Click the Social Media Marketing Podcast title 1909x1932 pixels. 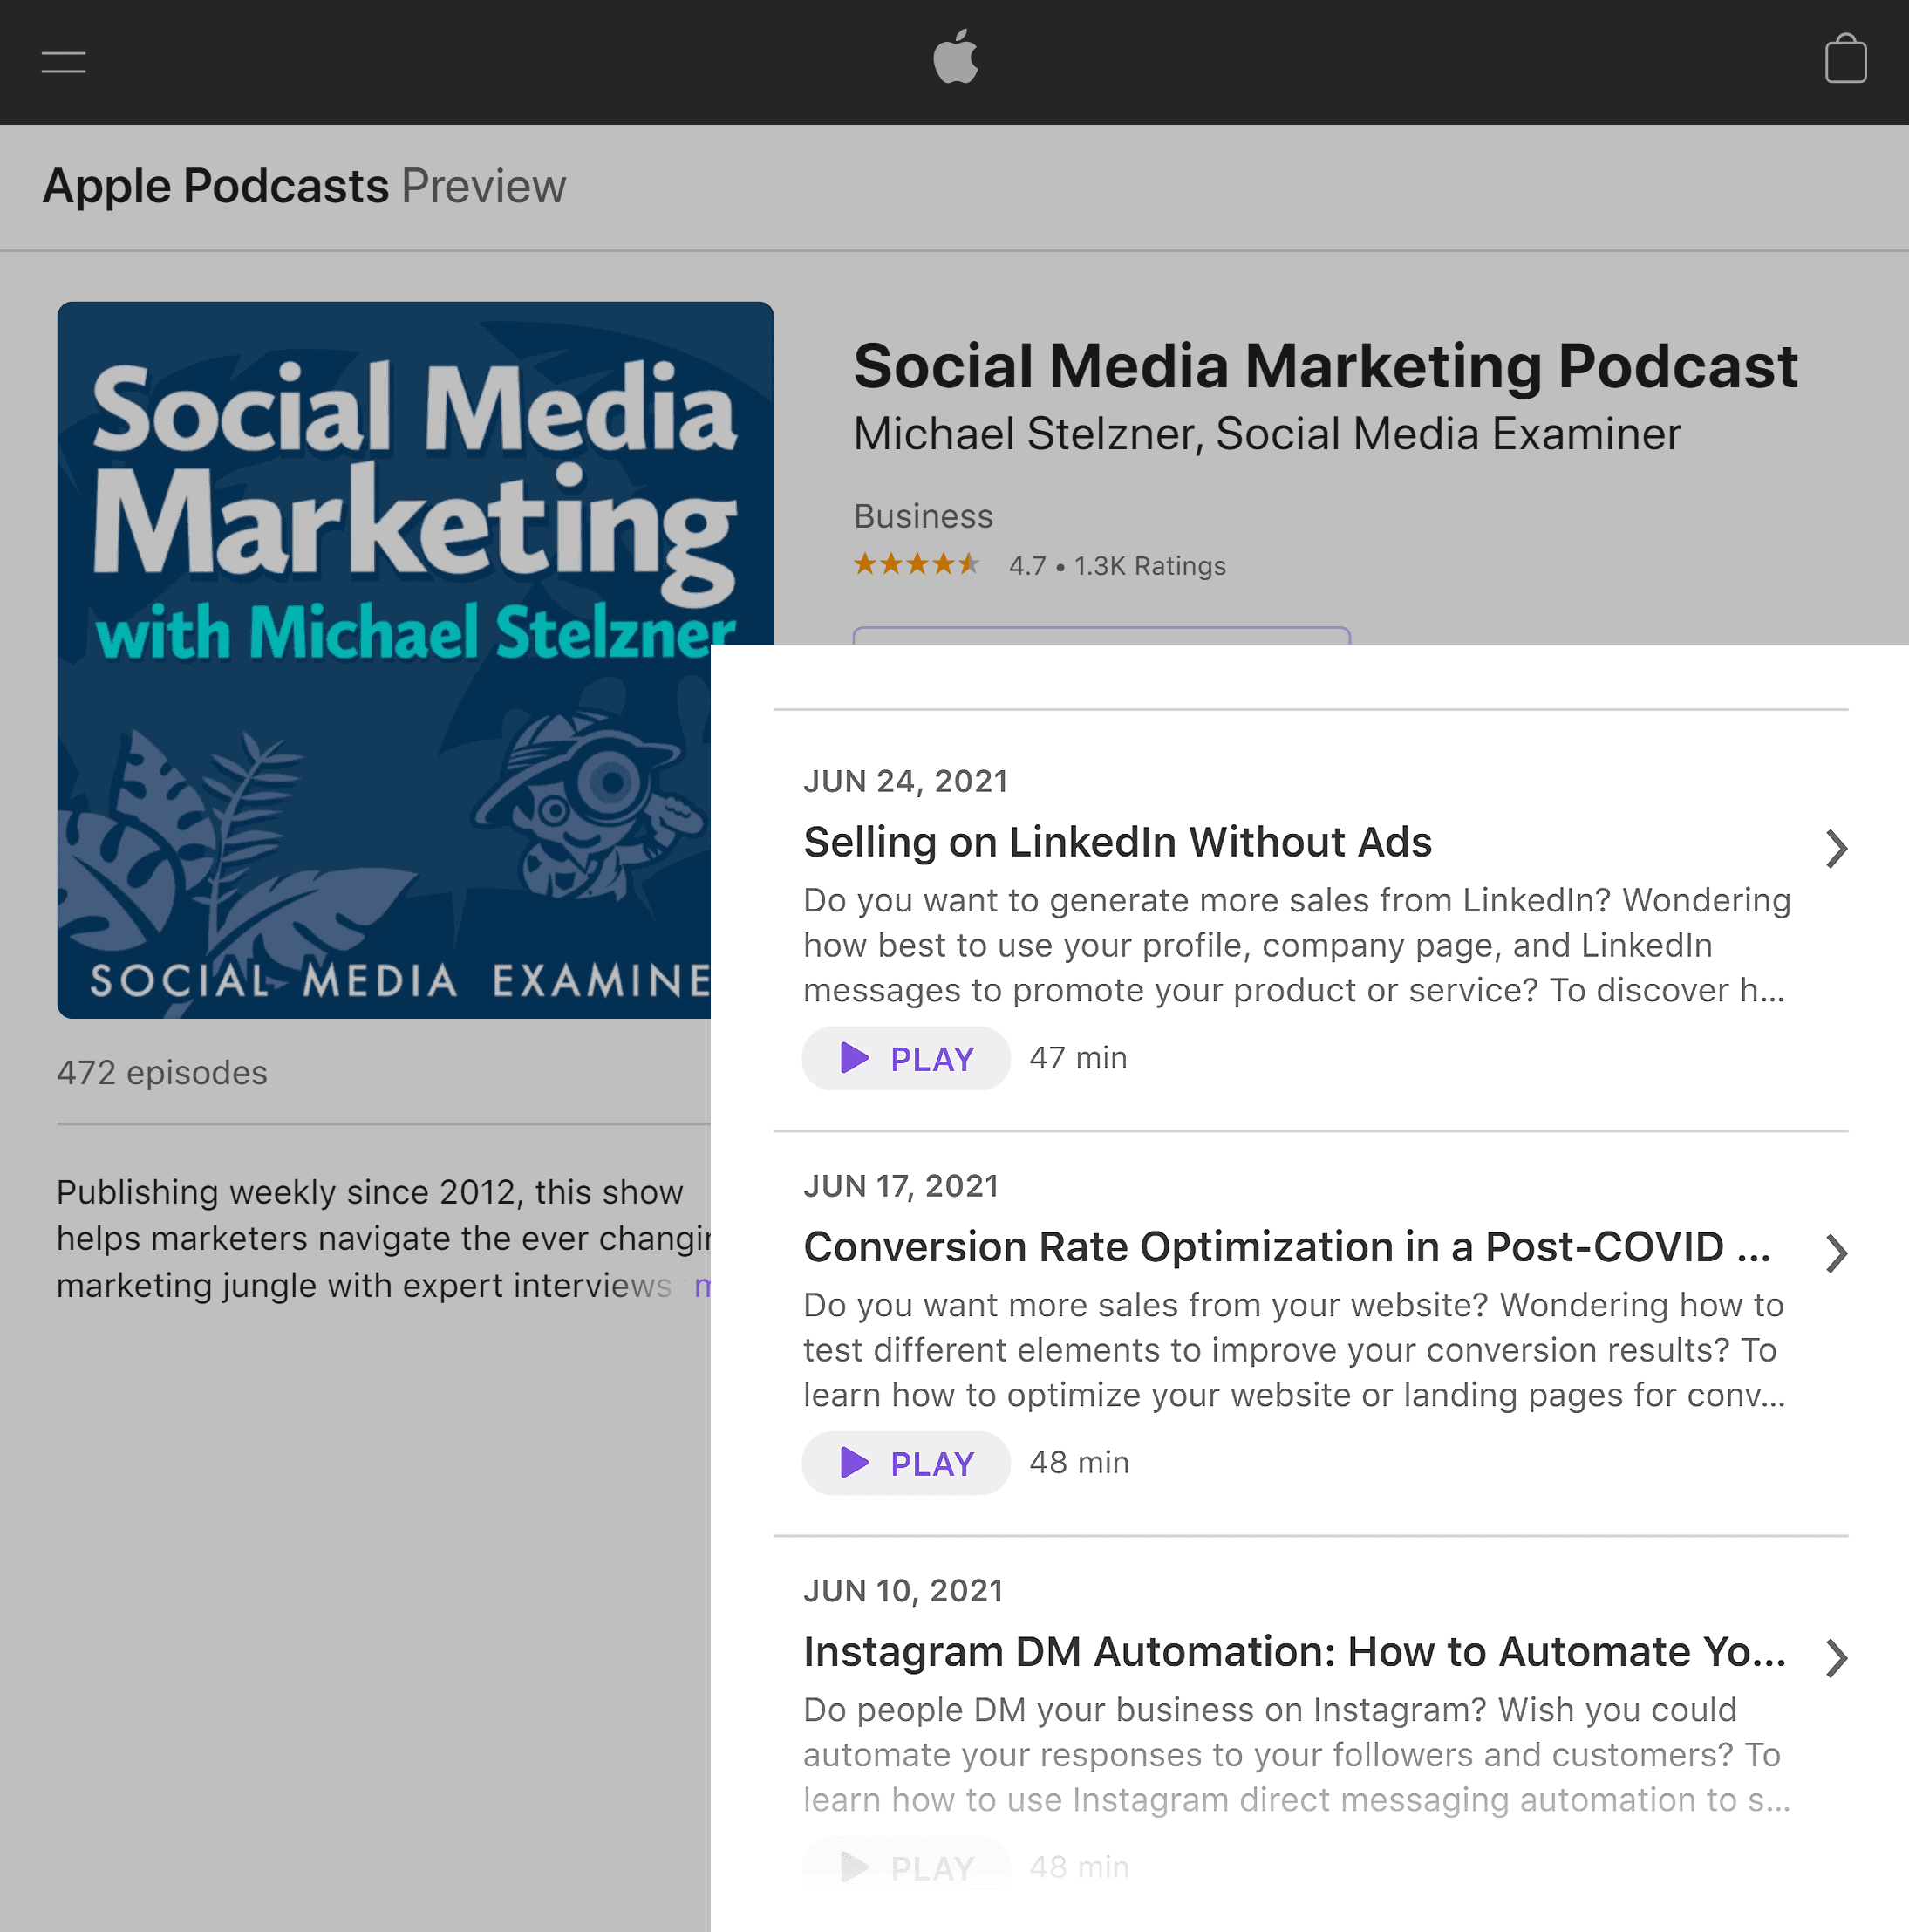click(1325, 366)
